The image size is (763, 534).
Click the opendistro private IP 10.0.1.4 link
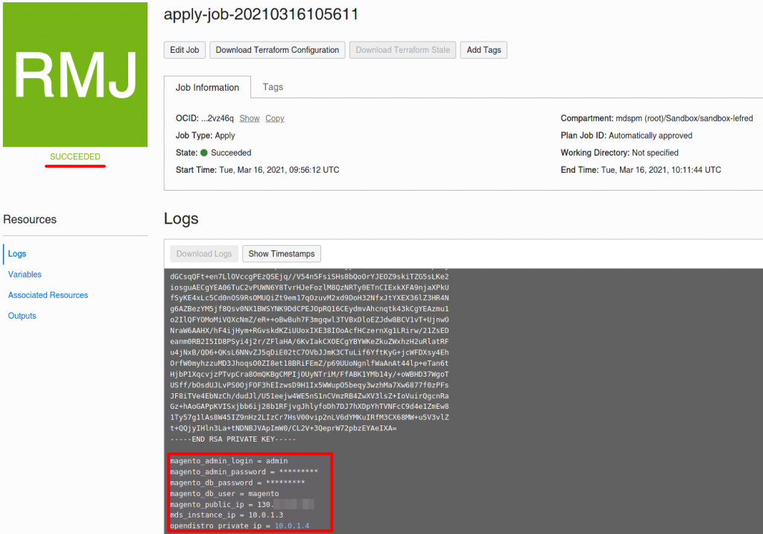click(x=292, y=526)
